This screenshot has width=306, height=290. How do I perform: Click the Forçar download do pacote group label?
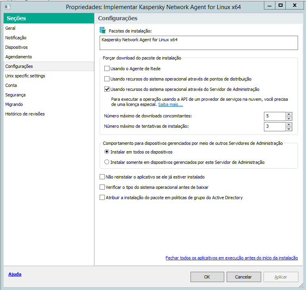click(x=142, y=58)
